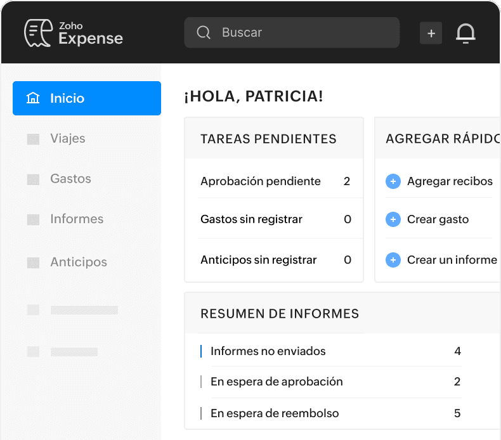The height and width of the screenshot is (440, 501).
Task: Click count 0 next to Anticipos sin registrar
Action: point(348,260)
